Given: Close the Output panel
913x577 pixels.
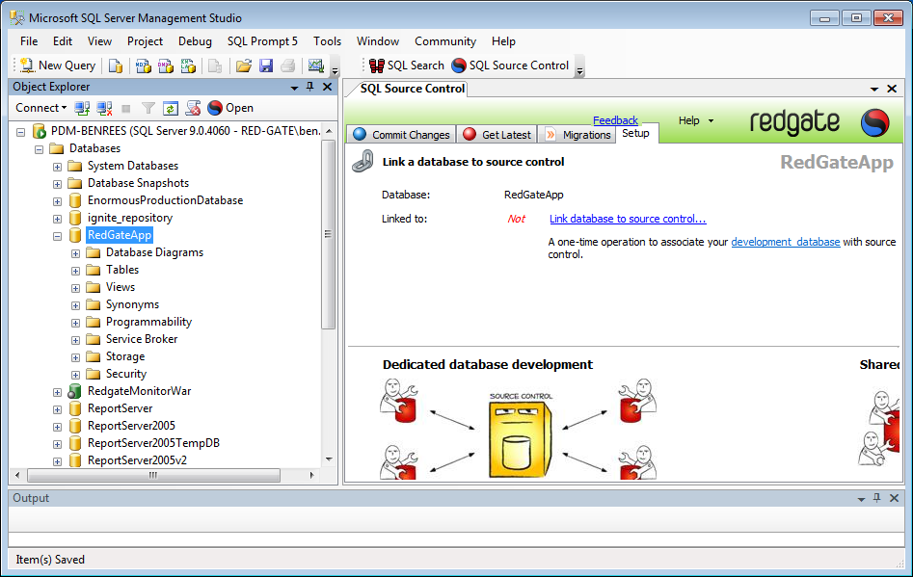Looking at the screenshot, I should [895, 498].
